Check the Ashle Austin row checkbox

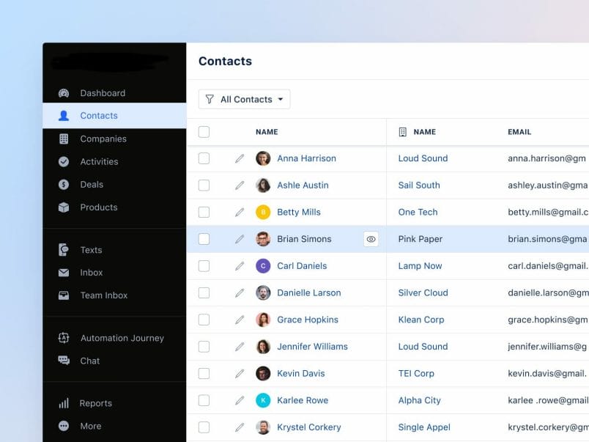(204, 185)
